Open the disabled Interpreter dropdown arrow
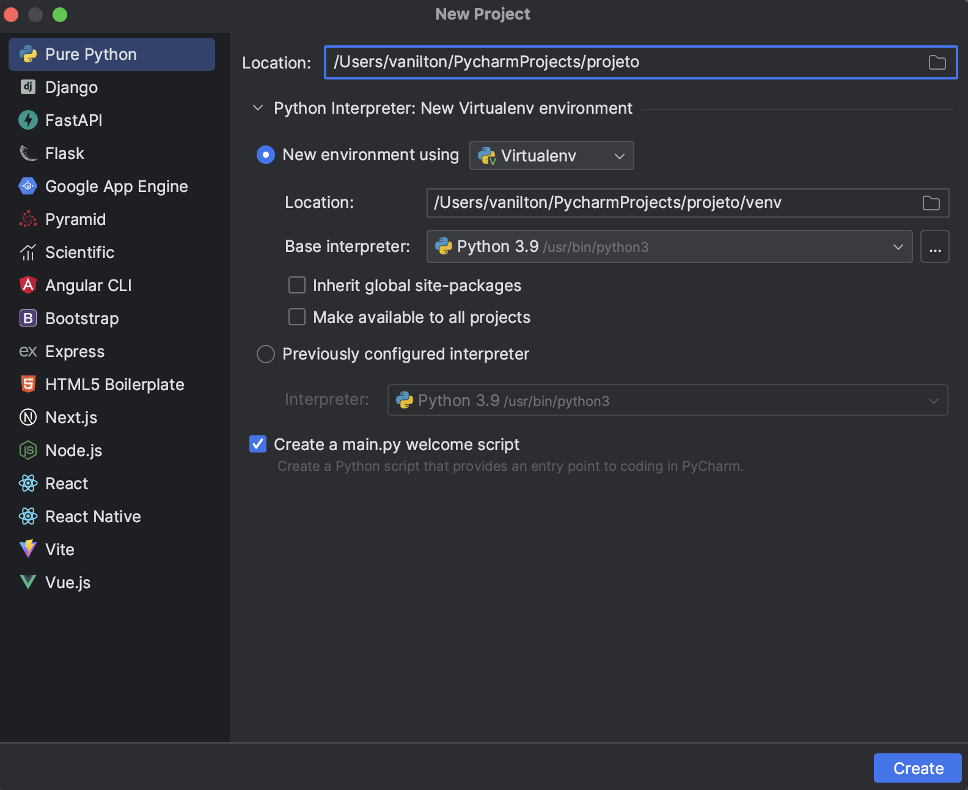This screenshot has width=968, height=790. pyautogui.click(x=933, y=401)
